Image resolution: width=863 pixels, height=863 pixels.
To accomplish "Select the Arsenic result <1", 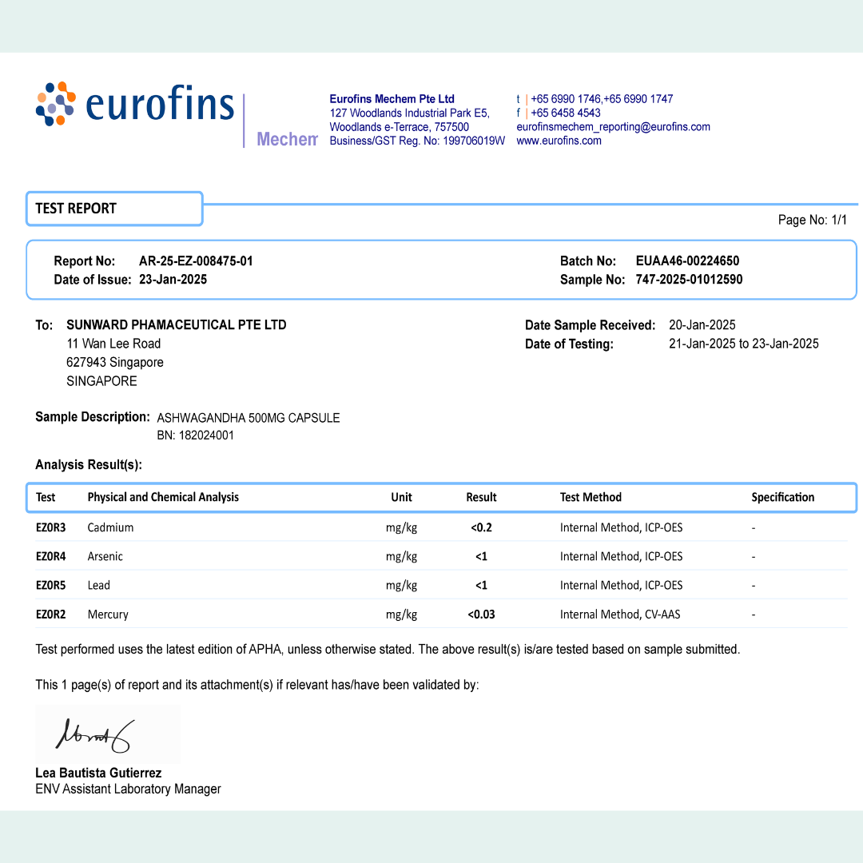I will (x=481, y=556).
